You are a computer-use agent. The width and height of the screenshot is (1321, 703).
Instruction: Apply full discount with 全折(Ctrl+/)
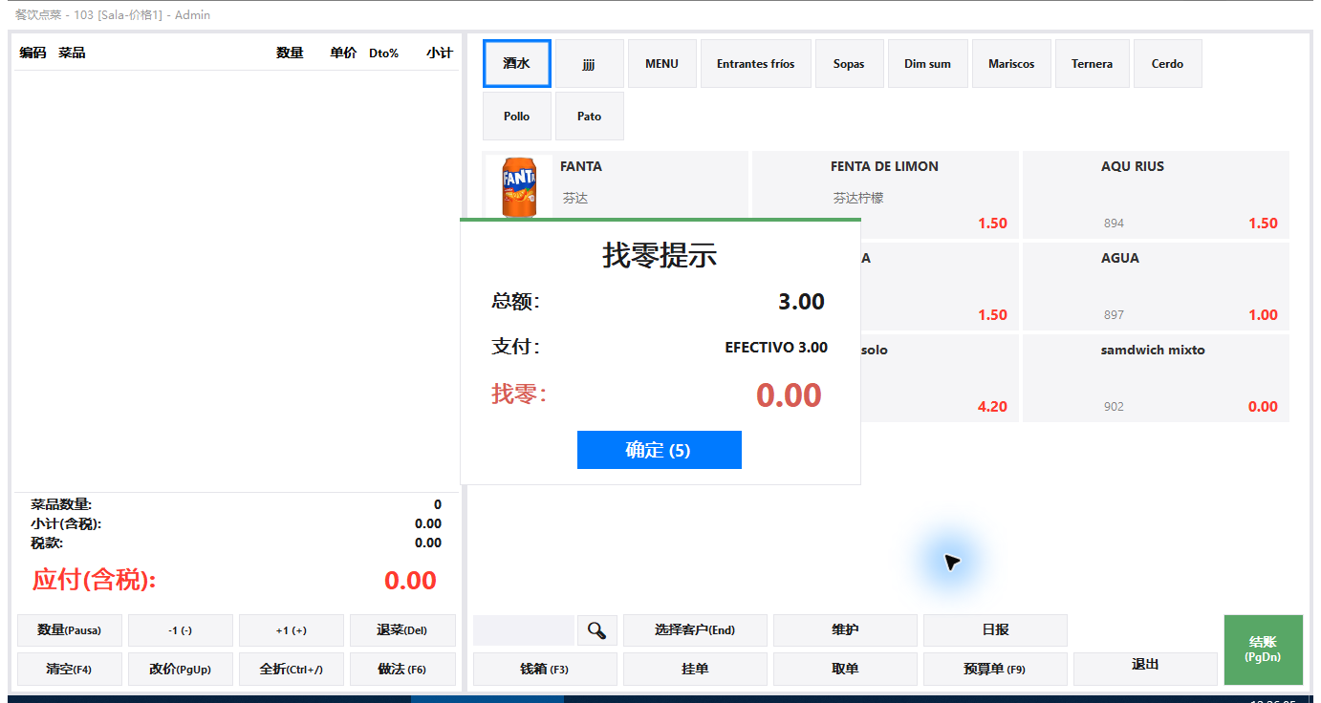[x=292, y=670]
